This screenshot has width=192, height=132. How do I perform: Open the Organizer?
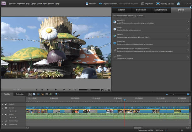pyautogui.click(x=147, y=4)
